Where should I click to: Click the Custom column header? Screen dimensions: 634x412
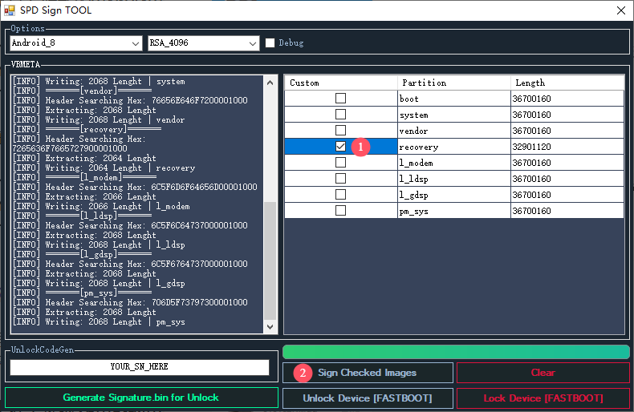click(x=341, y=83)
